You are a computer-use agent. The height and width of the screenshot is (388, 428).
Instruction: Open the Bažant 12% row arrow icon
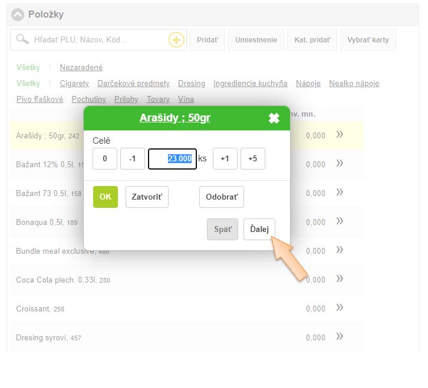[x=340, y=164]
